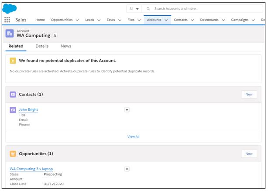
Task: Click New button in Contacts section
Action: pos(249,94)
